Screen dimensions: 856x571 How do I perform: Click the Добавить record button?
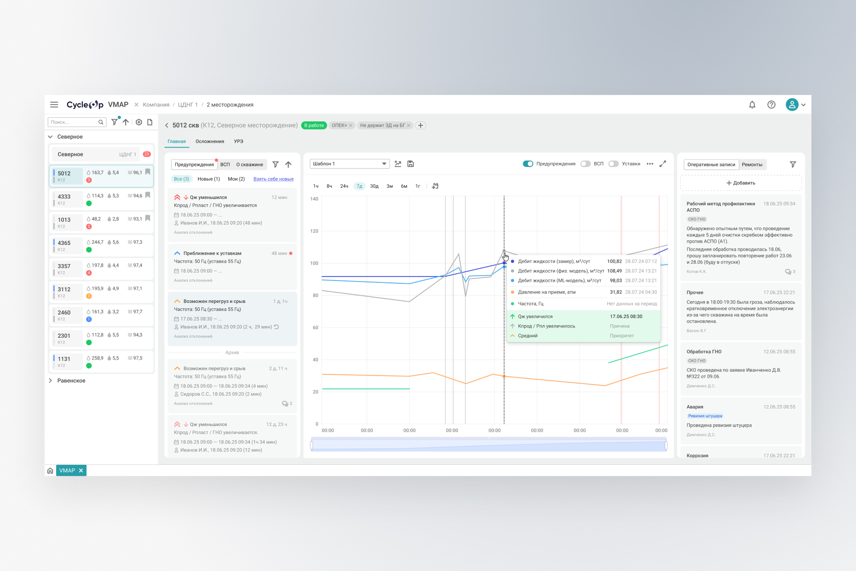[x=741, y=183]
